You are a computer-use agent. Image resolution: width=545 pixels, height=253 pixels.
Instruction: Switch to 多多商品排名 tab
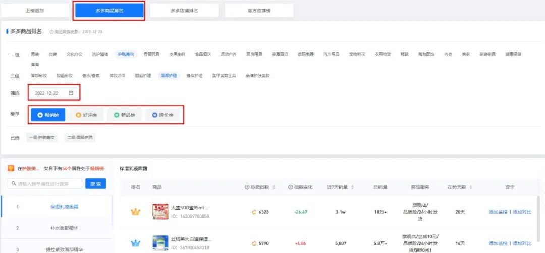pyautogui.click(x=110, y=11)
